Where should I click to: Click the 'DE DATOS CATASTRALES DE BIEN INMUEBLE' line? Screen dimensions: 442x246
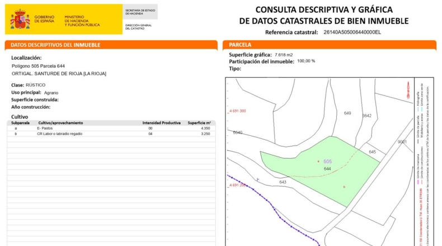(x=324, y=21)
